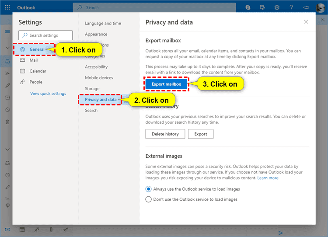This screenshot has height=237, width=328.
Task: Click the To Do checkmark icon
Action: [66, 229]
